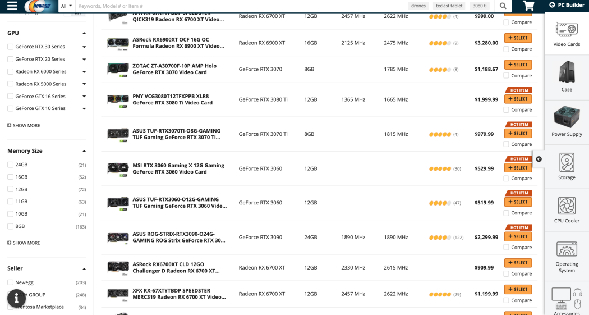
Task: Open the All categories search dropdown
Action: [x=66, y=6]
